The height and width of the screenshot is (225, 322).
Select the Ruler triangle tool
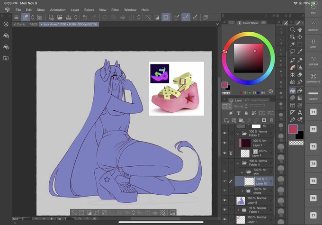[293, 112]
